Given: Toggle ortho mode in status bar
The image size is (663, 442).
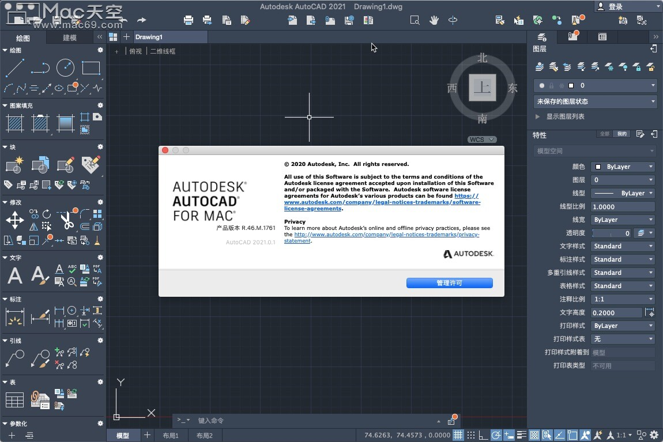Looking at the screenshot, I should point(483,435).
